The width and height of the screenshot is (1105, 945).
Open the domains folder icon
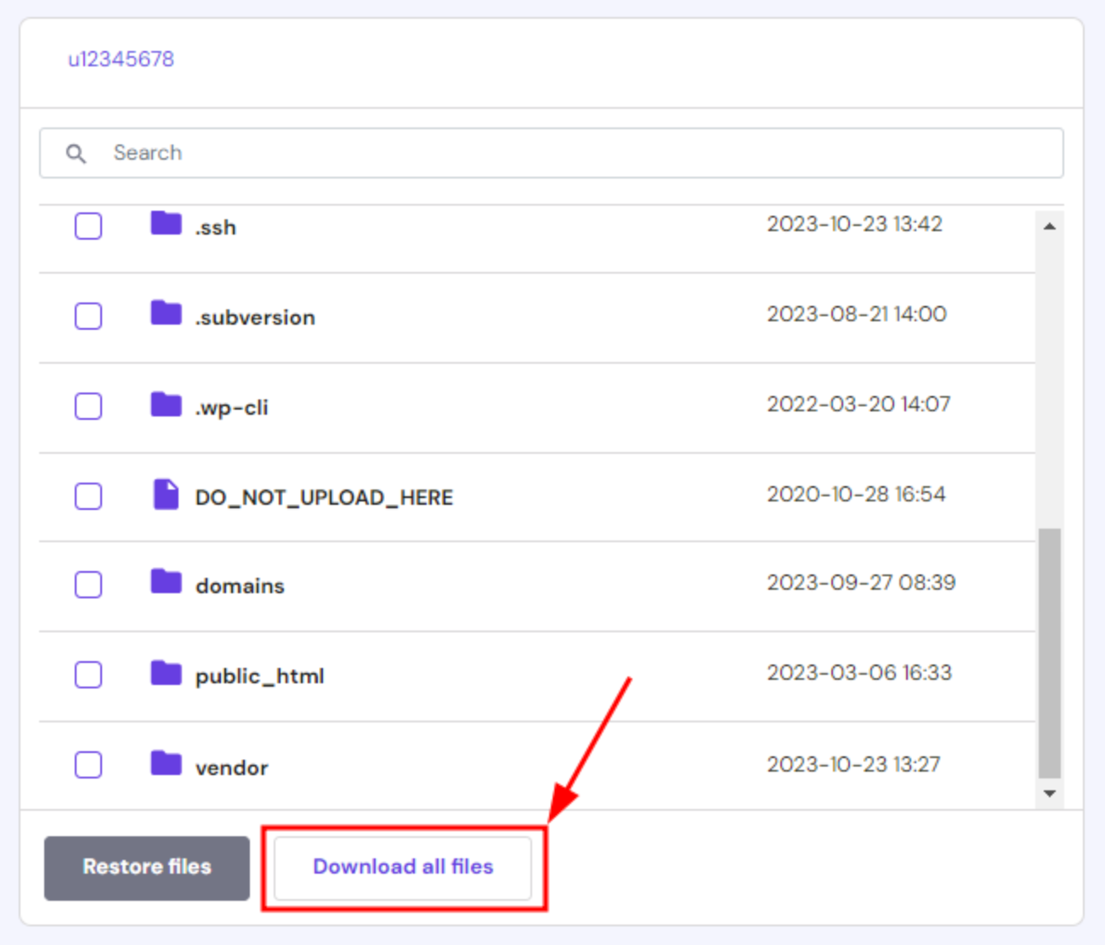pyautogui.click(x=165, y=584)
